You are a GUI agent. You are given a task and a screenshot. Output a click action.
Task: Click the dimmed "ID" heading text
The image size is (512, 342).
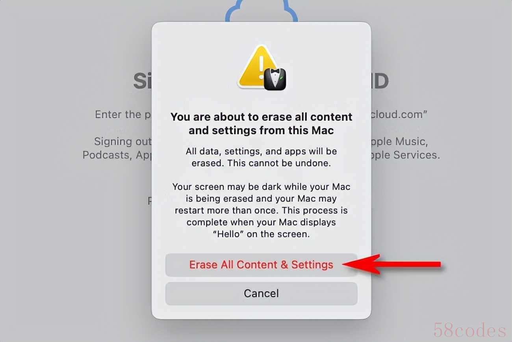379,81
